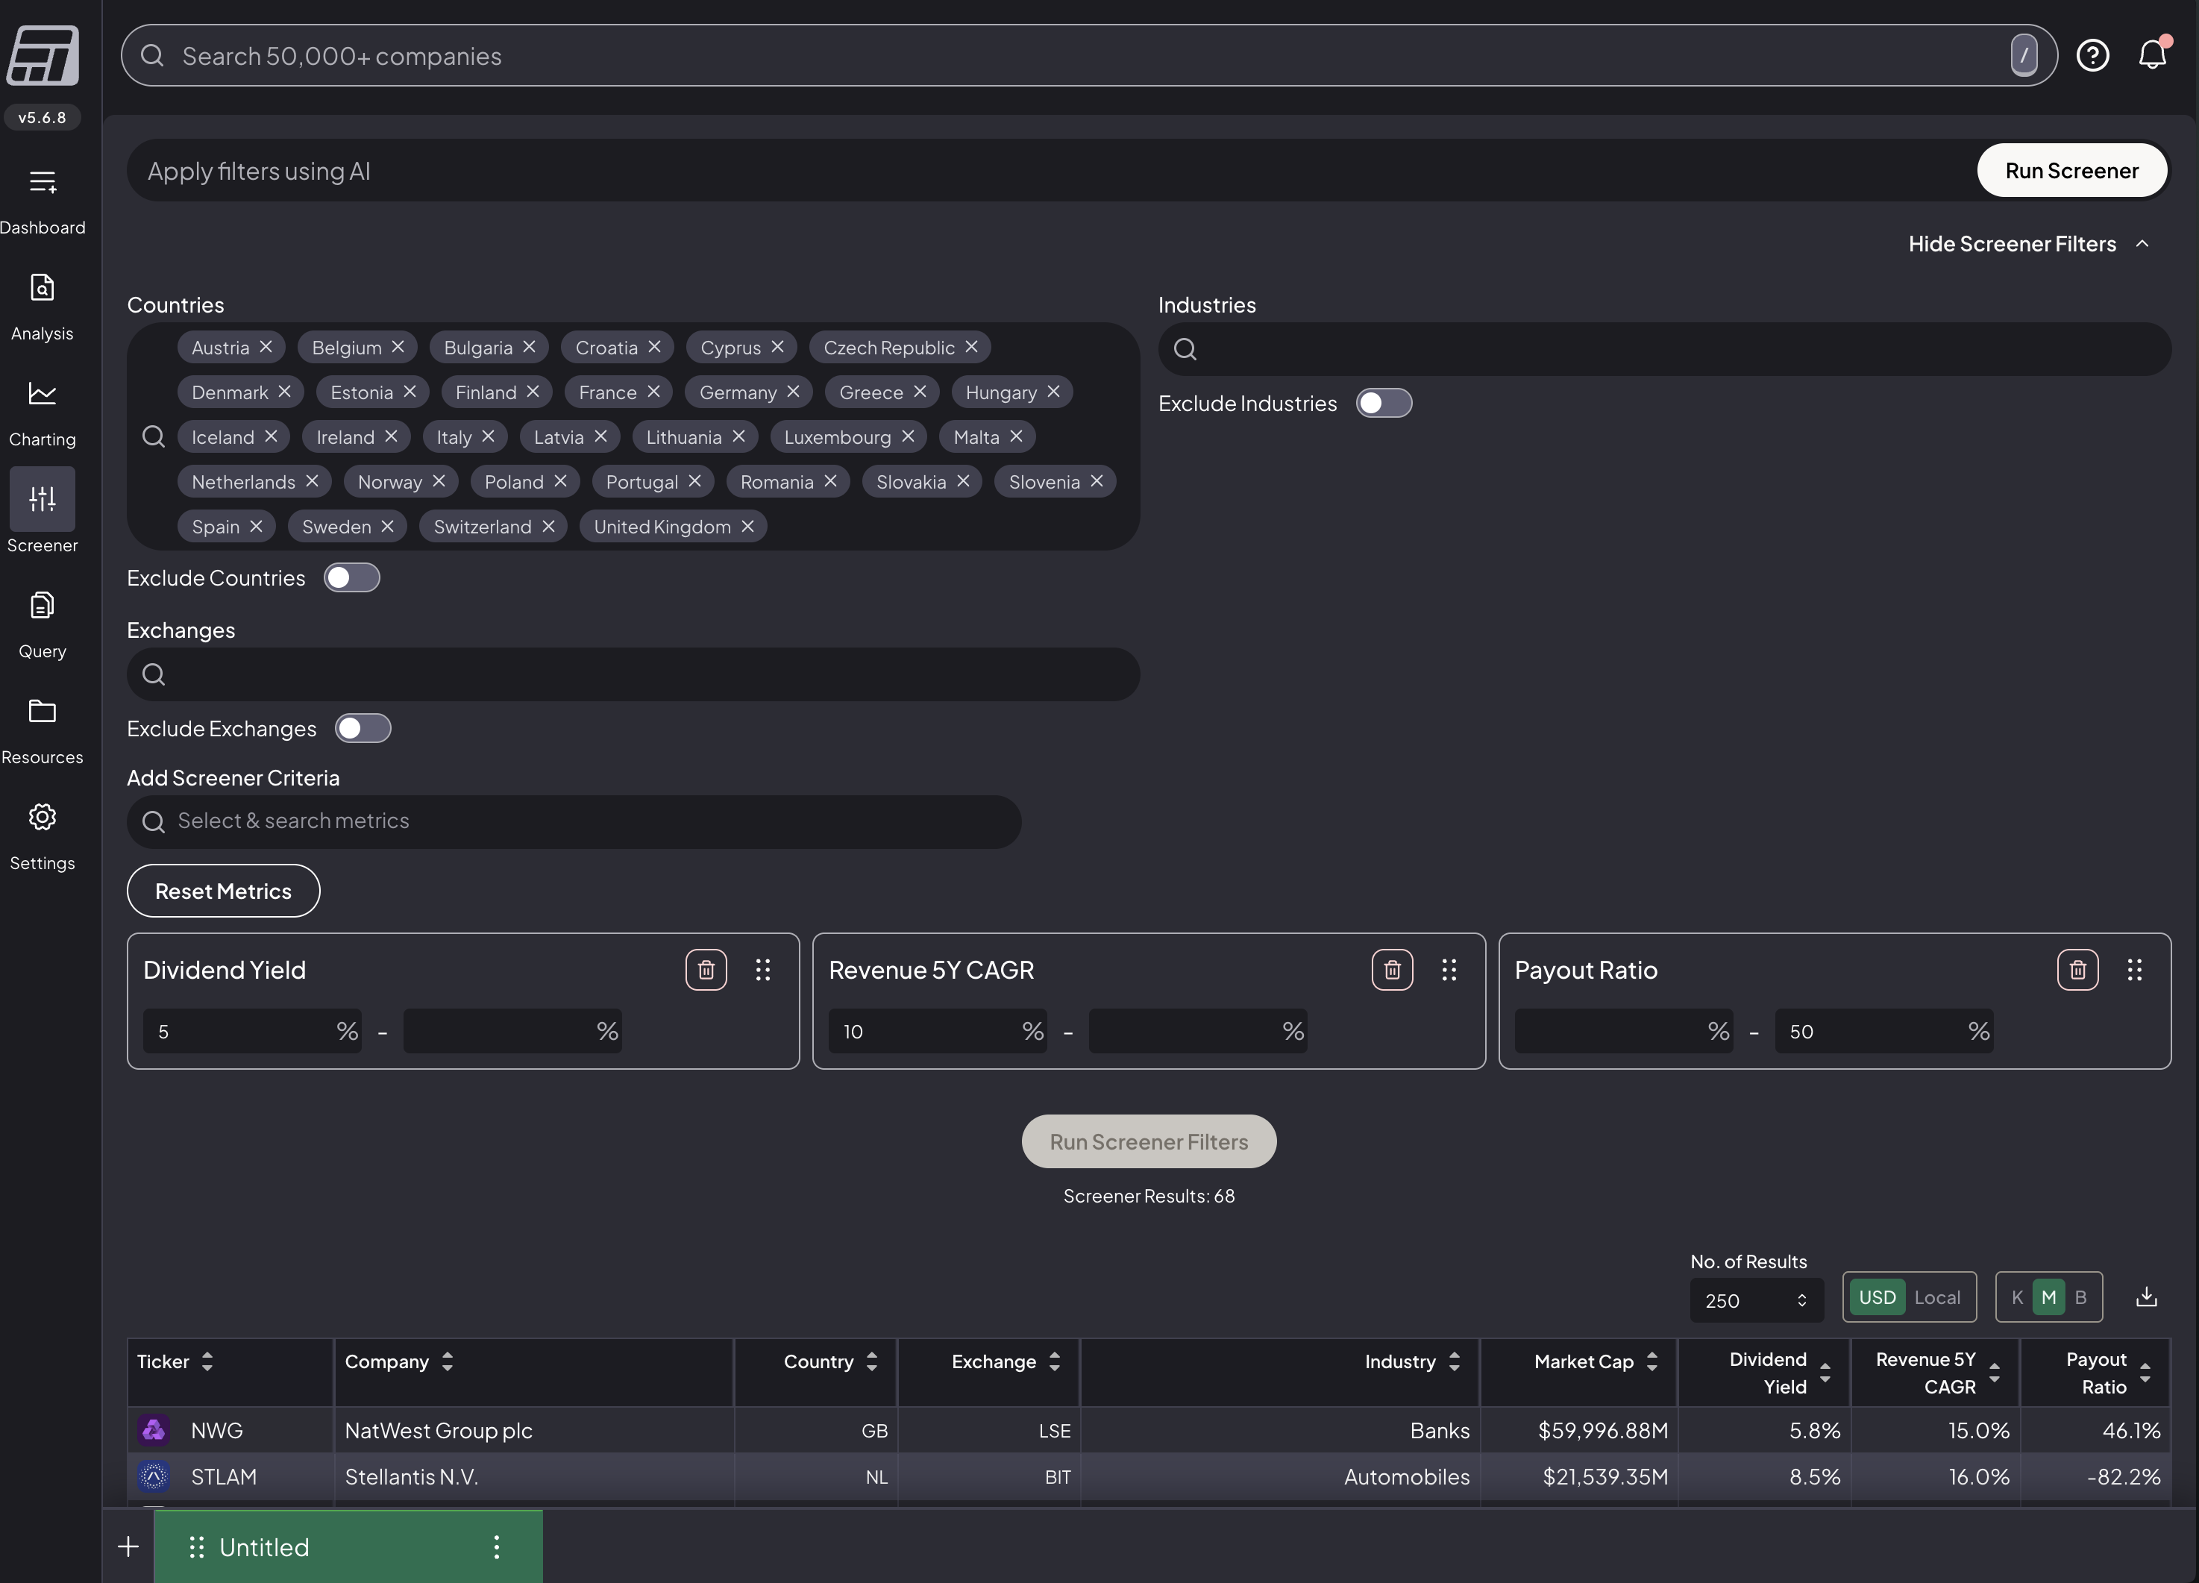Grab the Revenue 5Y CAGR drag handle
The image size is (2199, 1583).
click(1449, 969)
